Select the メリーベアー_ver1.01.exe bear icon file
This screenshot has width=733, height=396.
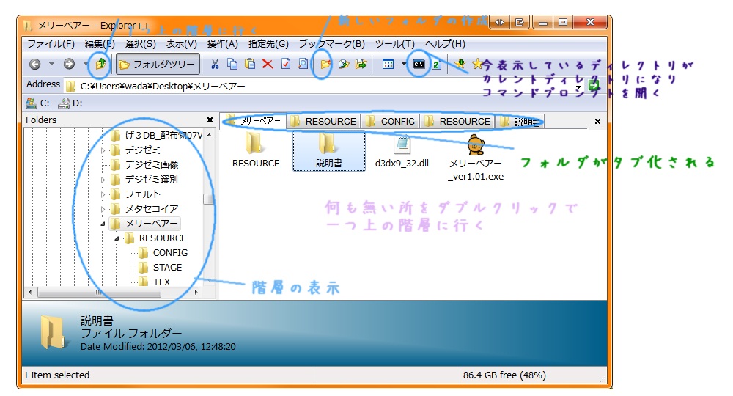tap(476, 157)
